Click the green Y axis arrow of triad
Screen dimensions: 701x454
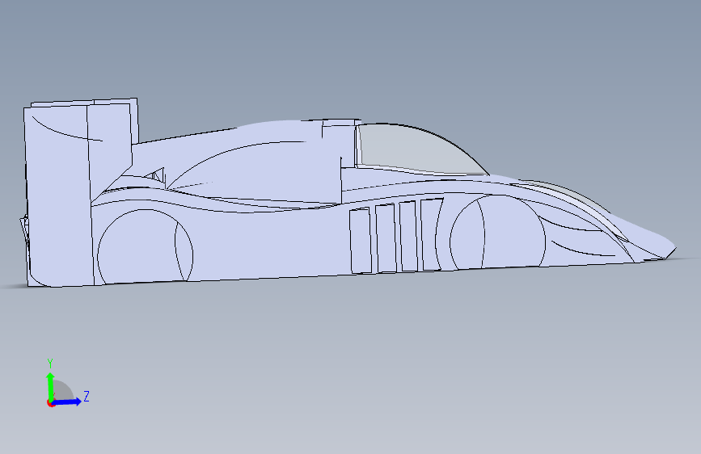pyautogui.click(x=50, y=387)
